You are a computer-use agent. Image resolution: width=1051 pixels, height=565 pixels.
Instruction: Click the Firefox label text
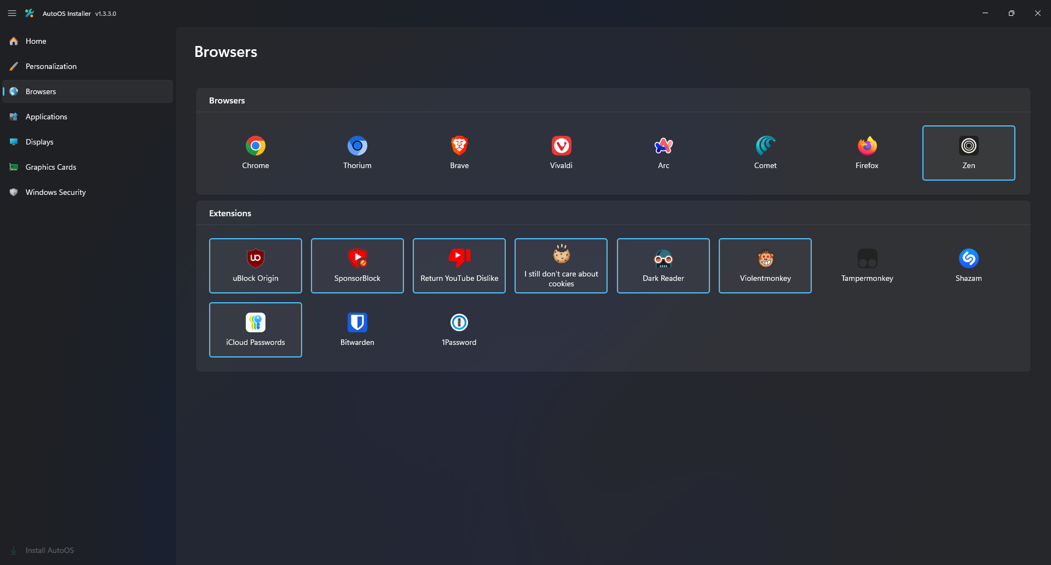867,165
